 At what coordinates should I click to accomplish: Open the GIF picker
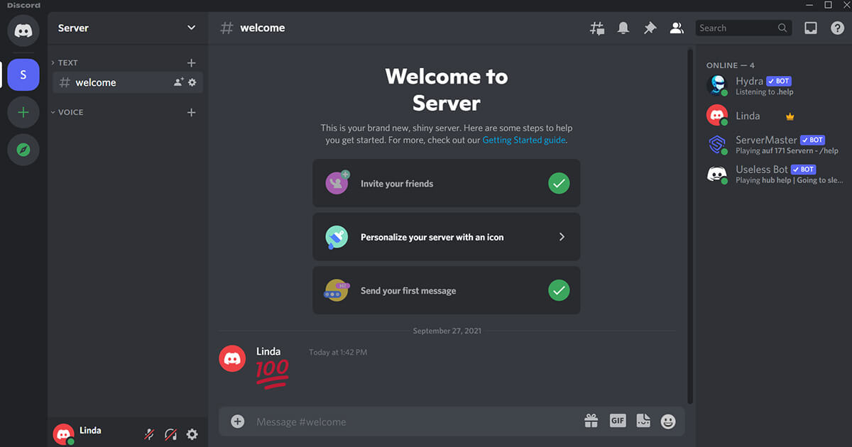[x=617, y=421]
